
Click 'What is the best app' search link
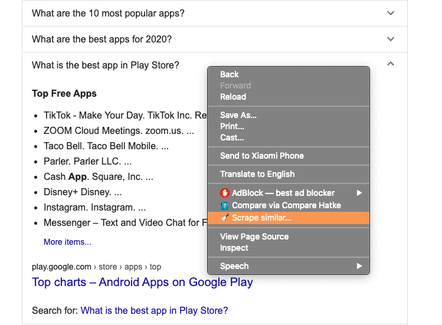tap(154, 311)
